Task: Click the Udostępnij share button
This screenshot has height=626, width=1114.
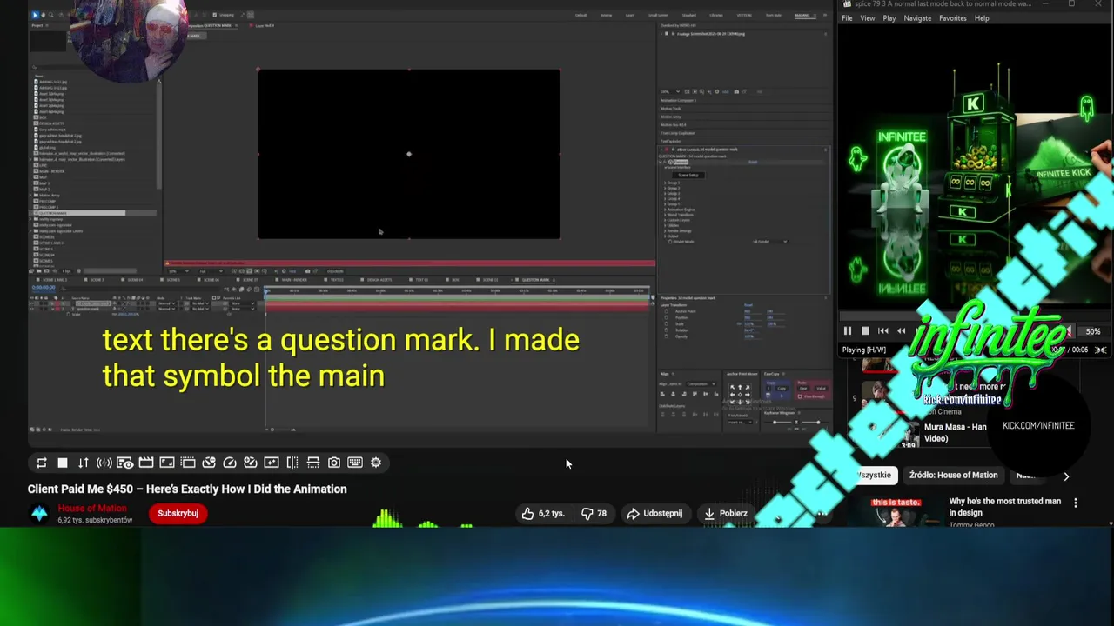Action: tap(654, 514)
